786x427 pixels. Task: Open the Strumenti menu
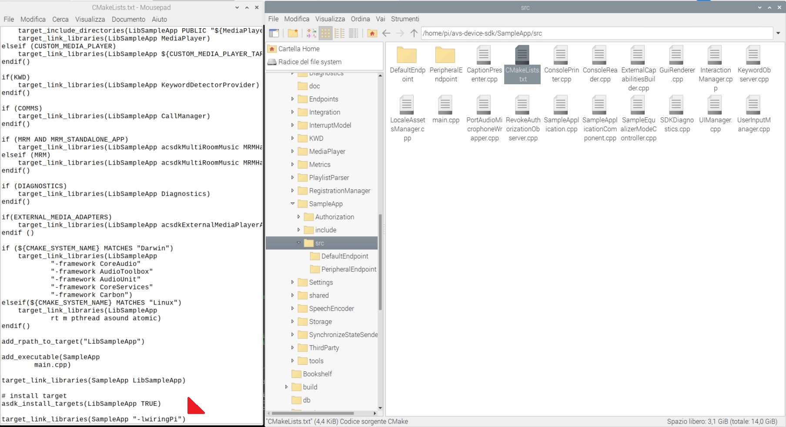405,19
